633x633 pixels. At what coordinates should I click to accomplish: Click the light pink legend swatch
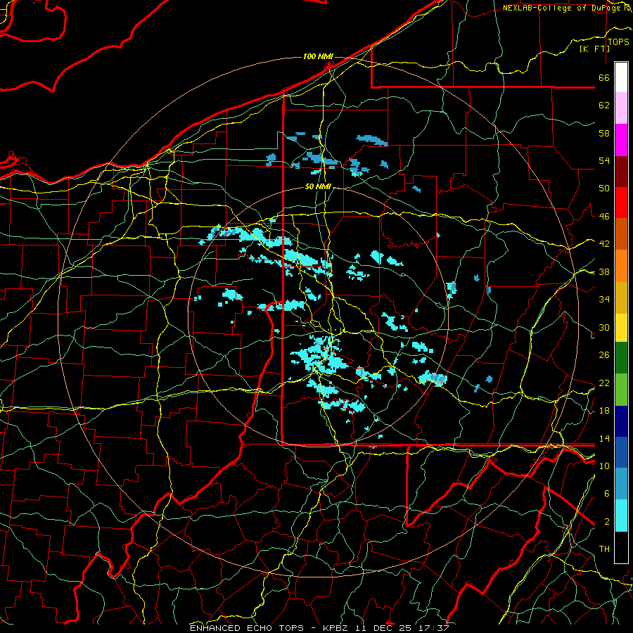point(621,108)
